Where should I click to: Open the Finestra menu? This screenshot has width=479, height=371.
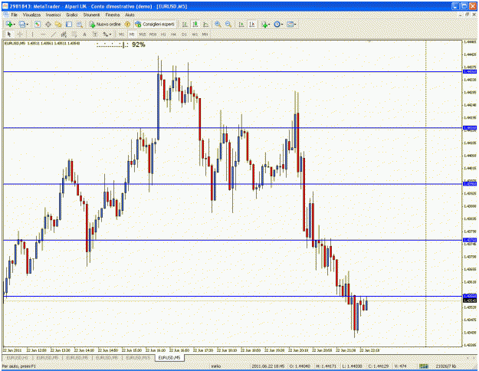[113, 15]
